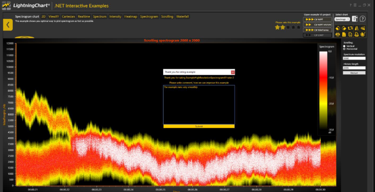Submit the rating comment
375x192 pixels.
(199, 126)
